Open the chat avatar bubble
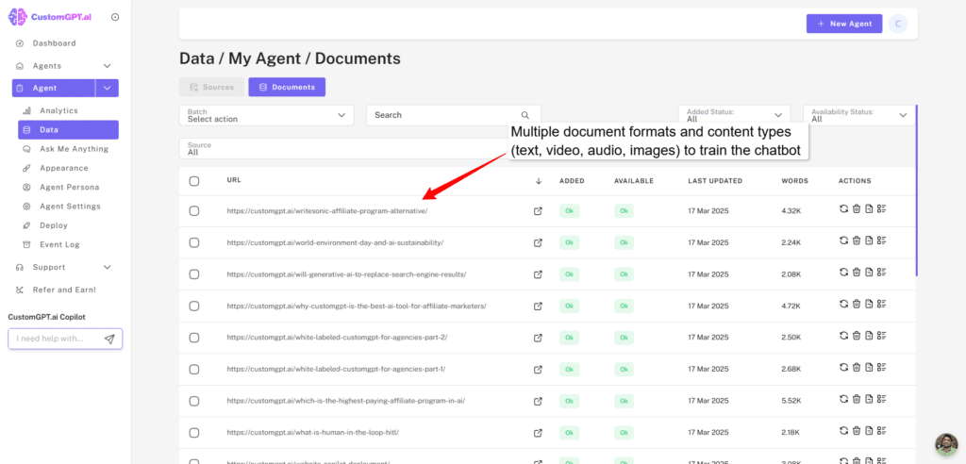 click(946, 444)
